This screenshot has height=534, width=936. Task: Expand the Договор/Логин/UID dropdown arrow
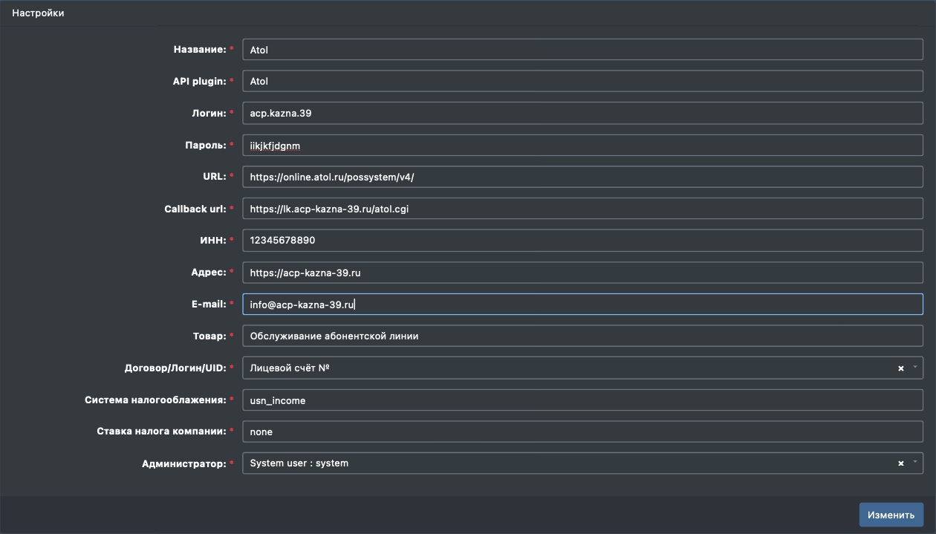pos(915,368)
